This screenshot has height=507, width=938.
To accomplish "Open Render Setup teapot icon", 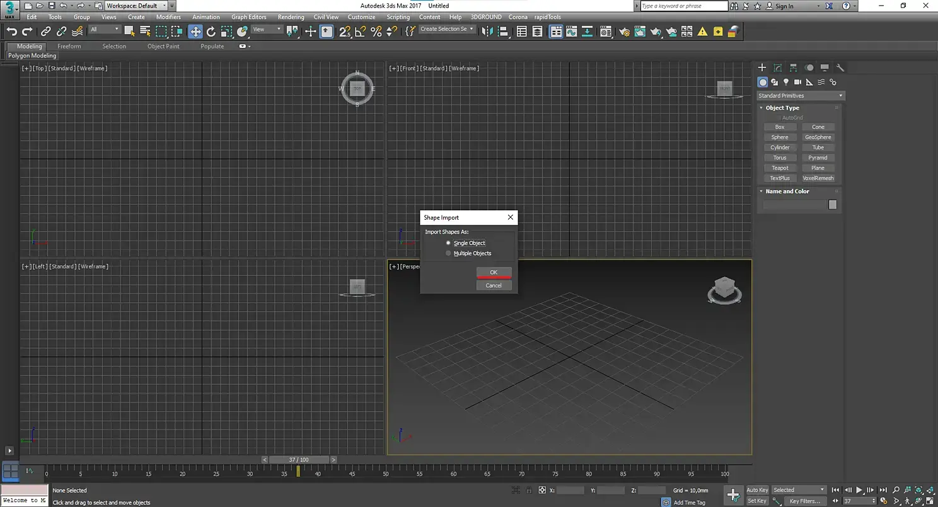I will [x=625, y=31].
